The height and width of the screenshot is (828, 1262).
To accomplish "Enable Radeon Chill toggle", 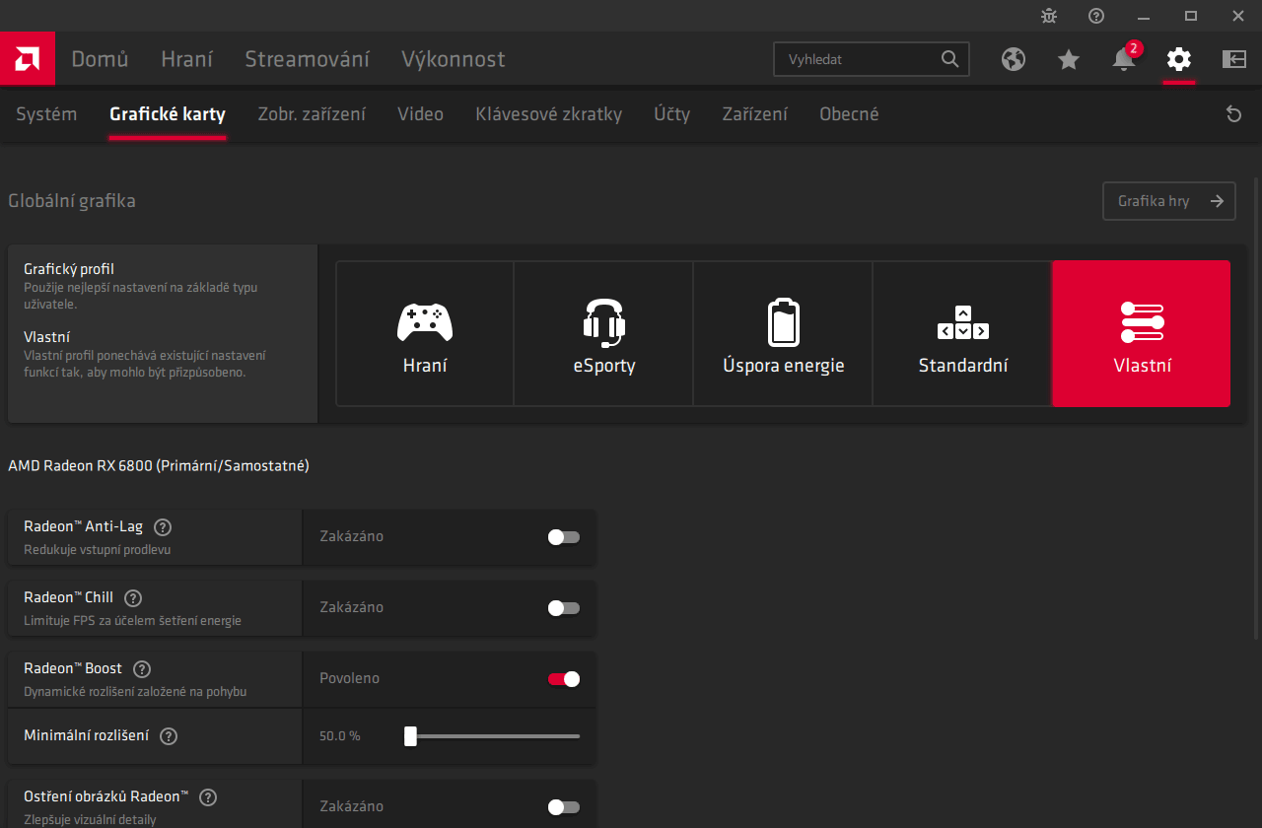I will [x=564, y=608].
